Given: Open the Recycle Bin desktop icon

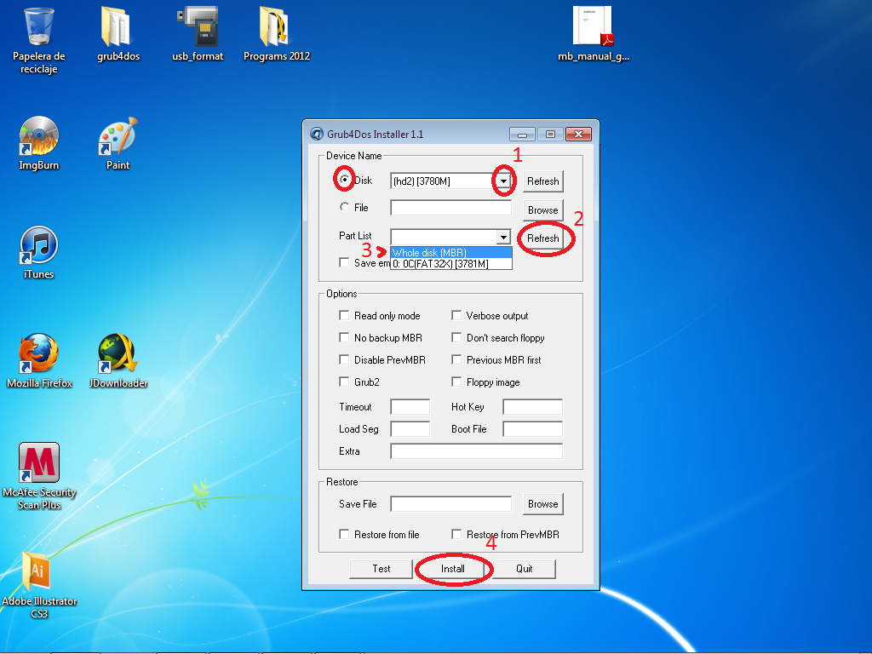Looking at the screenshot, I should (x=39, y=28).
